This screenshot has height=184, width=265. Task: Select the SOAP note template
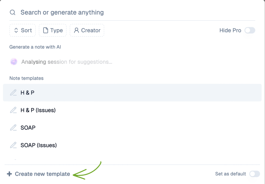(x=28, y=128)
